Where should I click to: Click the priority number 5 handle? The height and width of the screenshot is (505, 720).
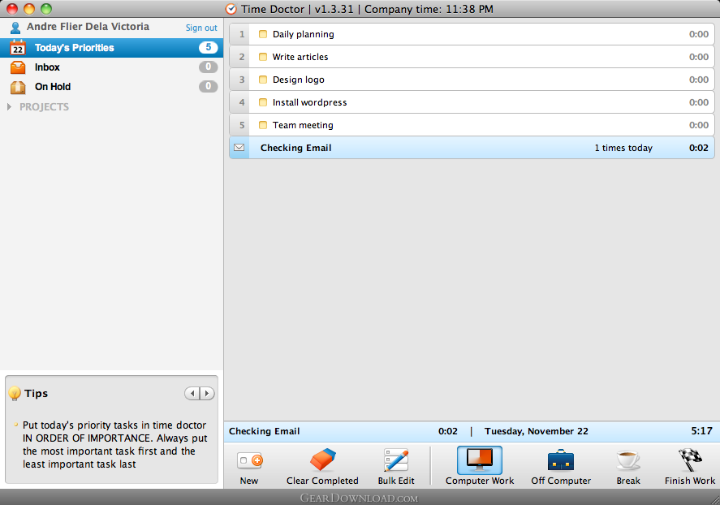pos(239,125)
